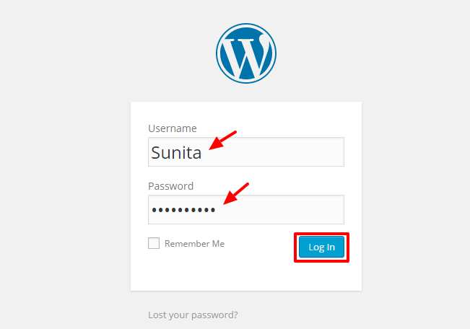Open the Lost your password? link
The width and height of the screenshot is (470, 329).
pos(193,315)
